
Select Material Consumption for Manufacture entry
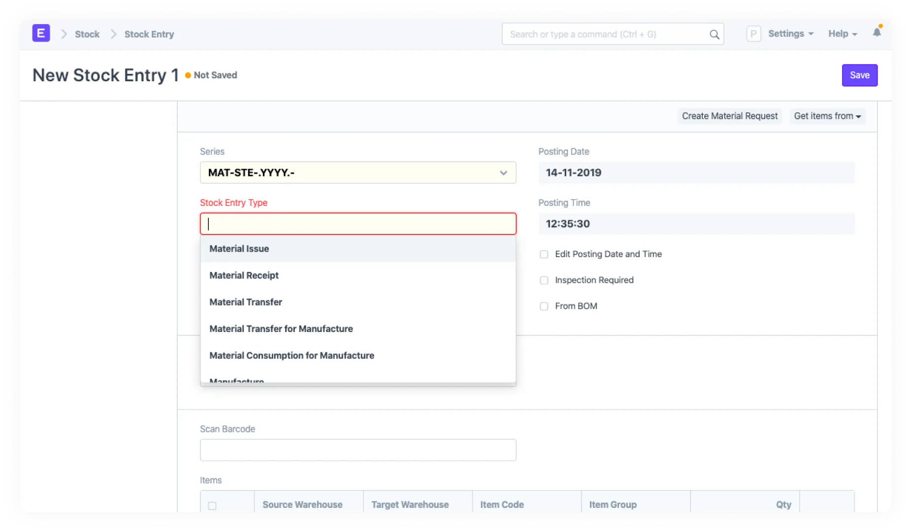[292, 356]
